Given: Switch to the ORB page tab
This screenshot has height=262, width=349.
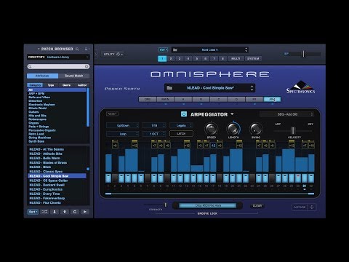Looking at the screenshot, I should pos(148,99).
